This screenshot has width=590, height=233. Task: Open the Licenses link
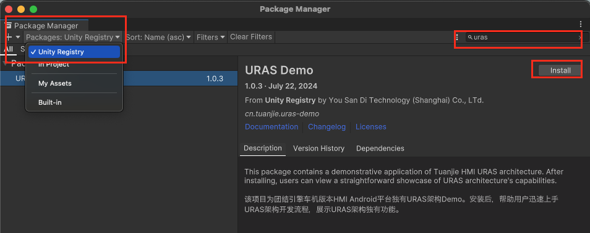(370, 127)
